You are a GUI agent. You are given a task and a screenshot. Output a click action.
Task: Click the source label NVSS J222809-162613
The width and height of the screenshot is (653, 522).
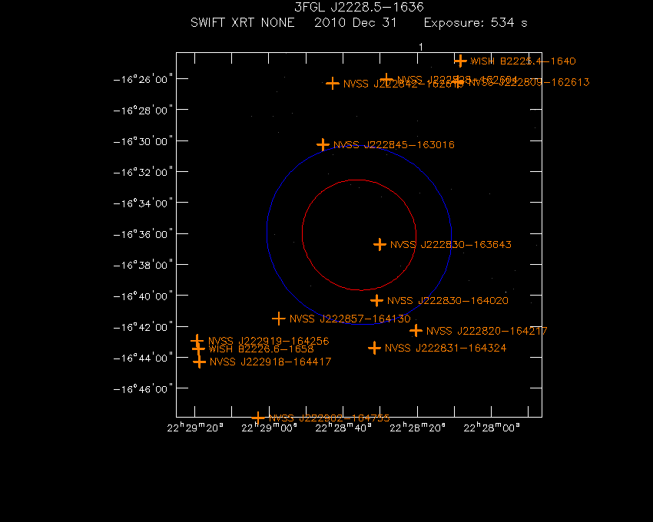(x=529, y=82)
